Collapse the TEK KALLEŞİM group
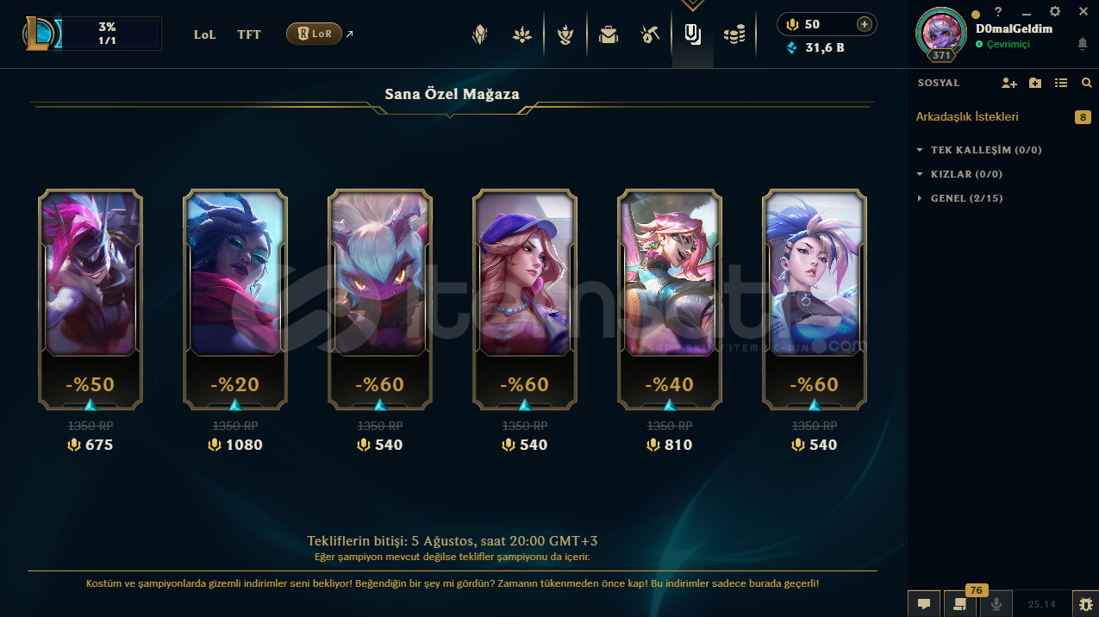This screenshot has height=617, width=1099. [x=980, y=150]
